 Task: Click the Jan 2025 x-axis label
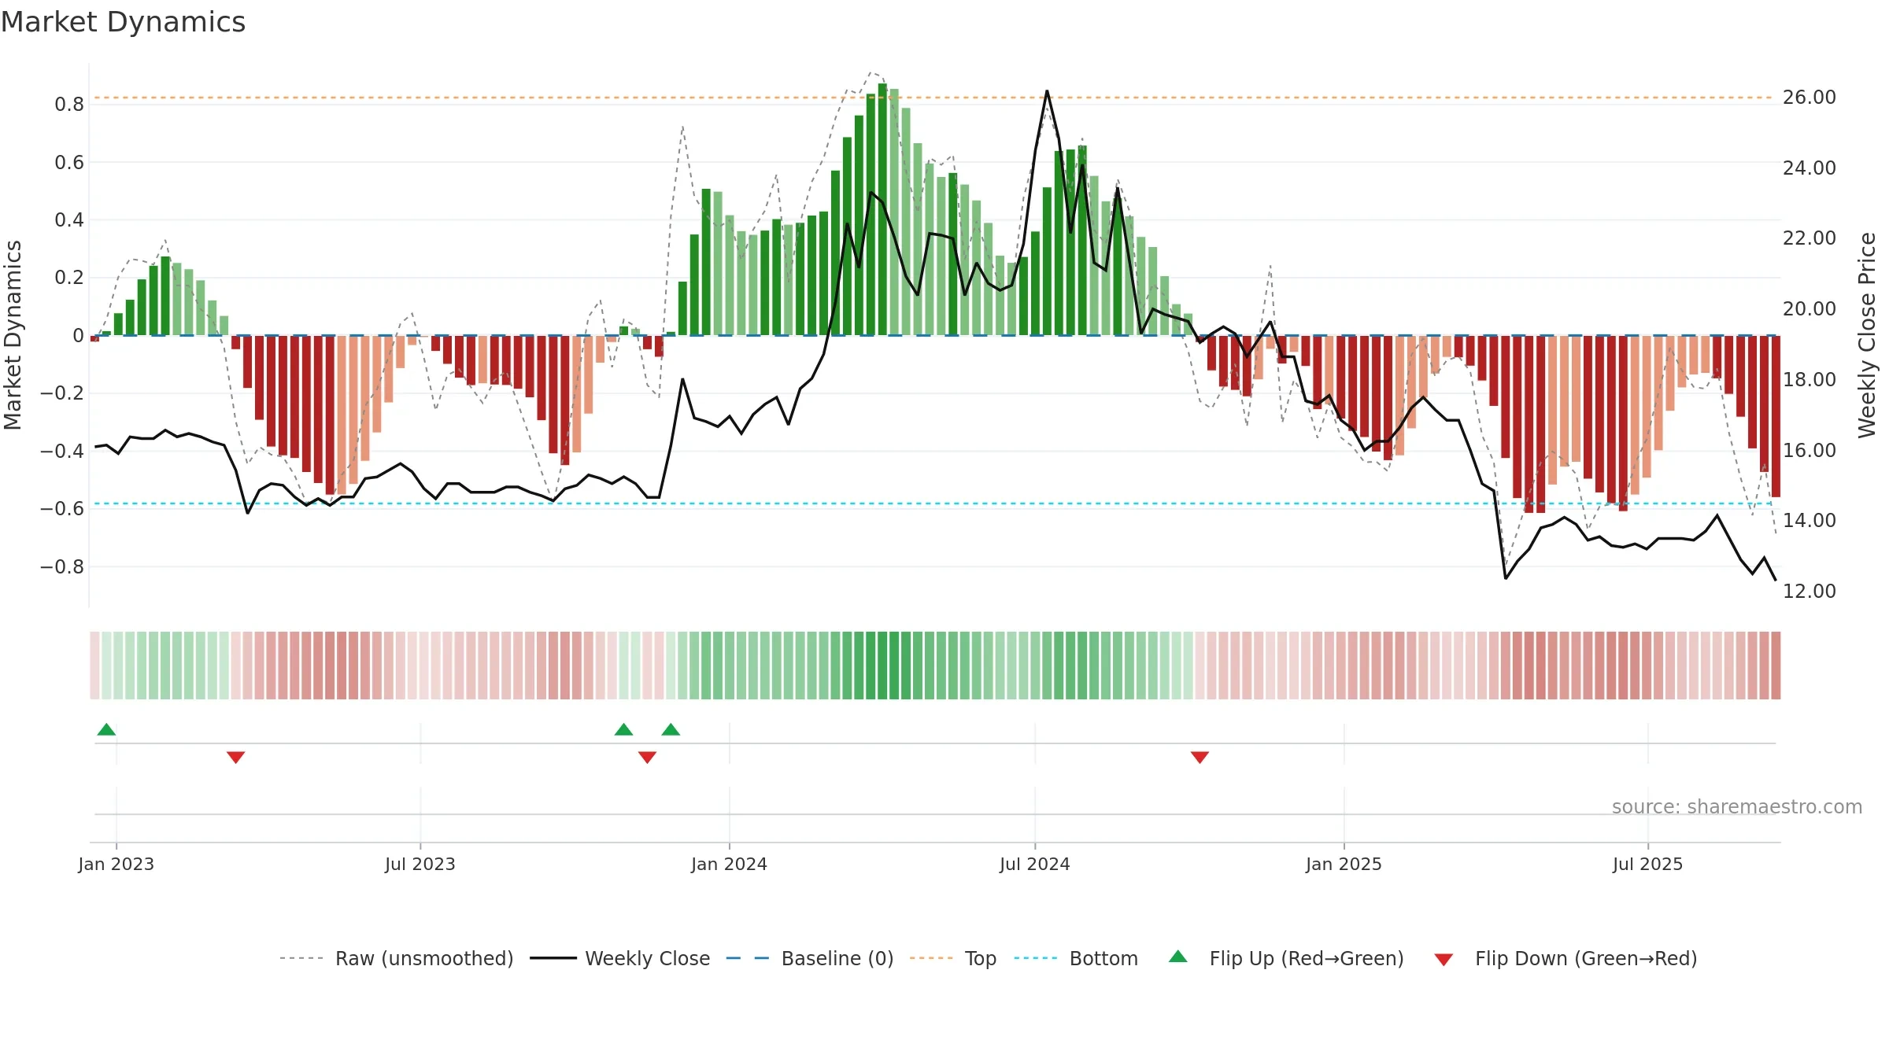(x=1344, y=864)
